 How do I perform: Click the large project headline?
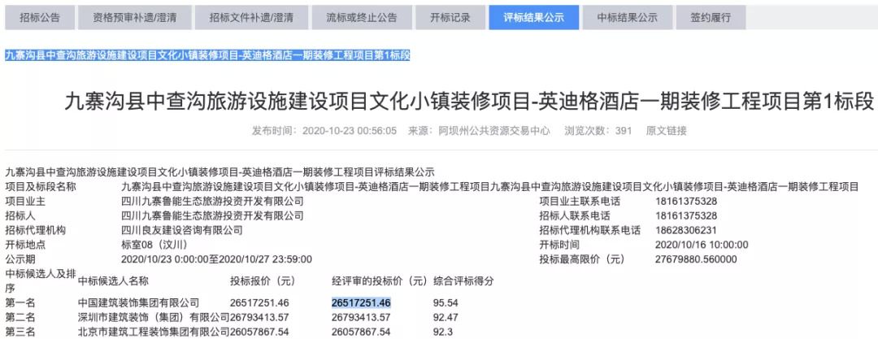469,102
